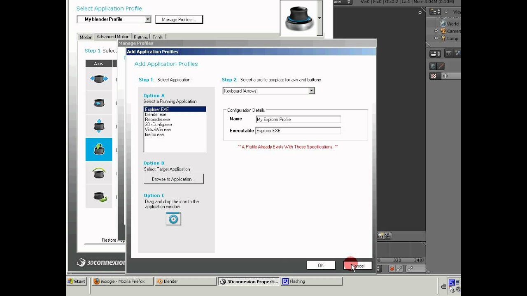Image resolution: width=527 pixels, height=296 pixels.
Task: Select firefox.exe in running applications list
Action: [x=175, y=134]
